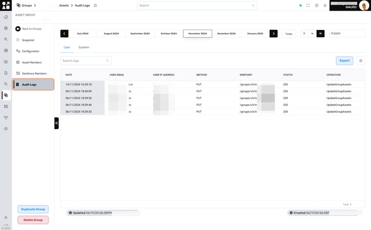The width and height of the screenshot is (371, 230).
Task: Click the Updated timestamp badge
Action: [x=103, y=213]
